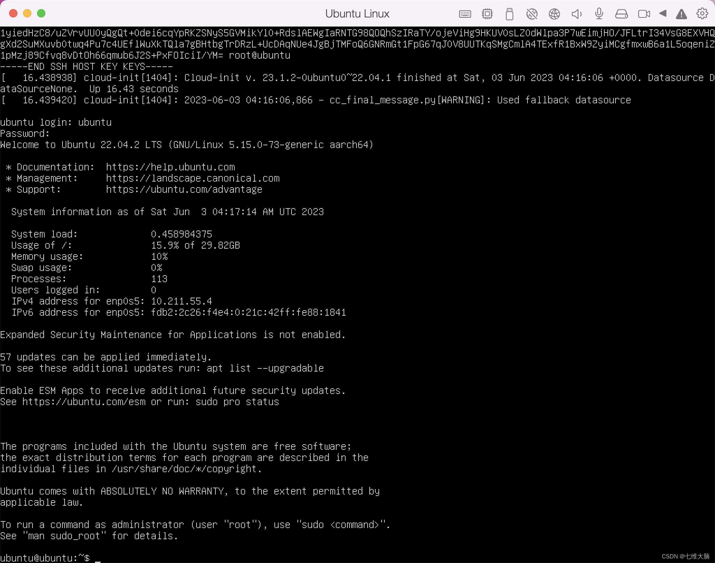Click 'Welcome to Ubuntu 22.04.2 LTS' line
715x563 pixels.
(x=187, y=145)
